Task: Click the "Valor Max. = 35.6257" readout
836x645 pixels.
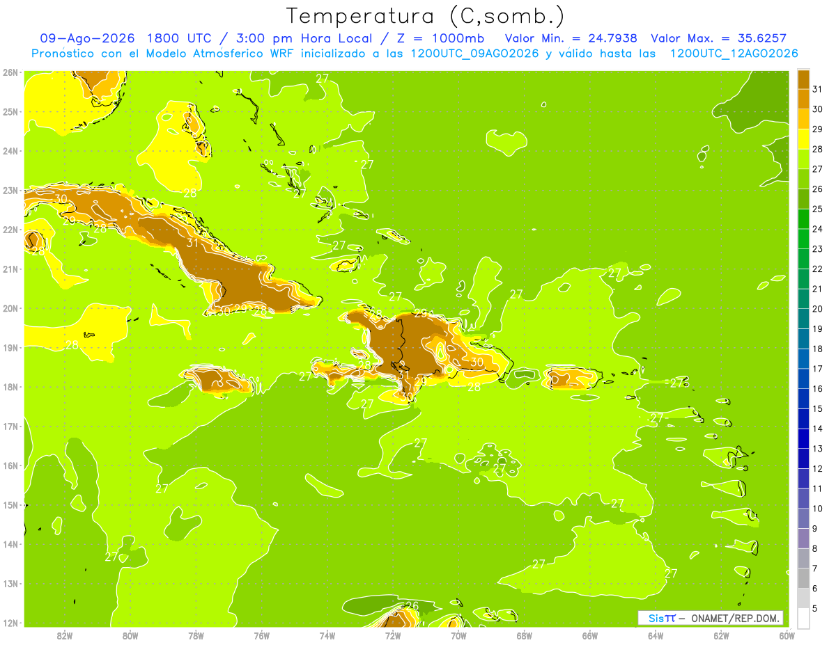Action: [719, 38]
